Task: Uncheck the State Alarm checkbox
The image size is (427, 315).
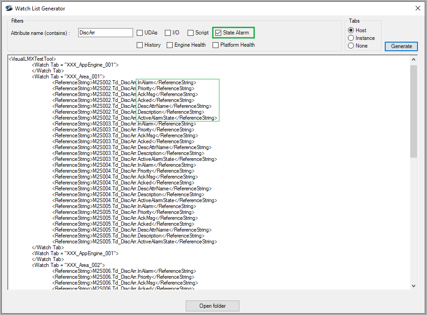Action: [218, 33]
